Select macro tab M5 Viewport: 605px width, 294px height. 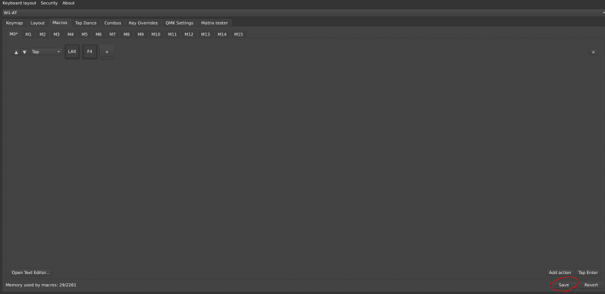coord(85,35)
